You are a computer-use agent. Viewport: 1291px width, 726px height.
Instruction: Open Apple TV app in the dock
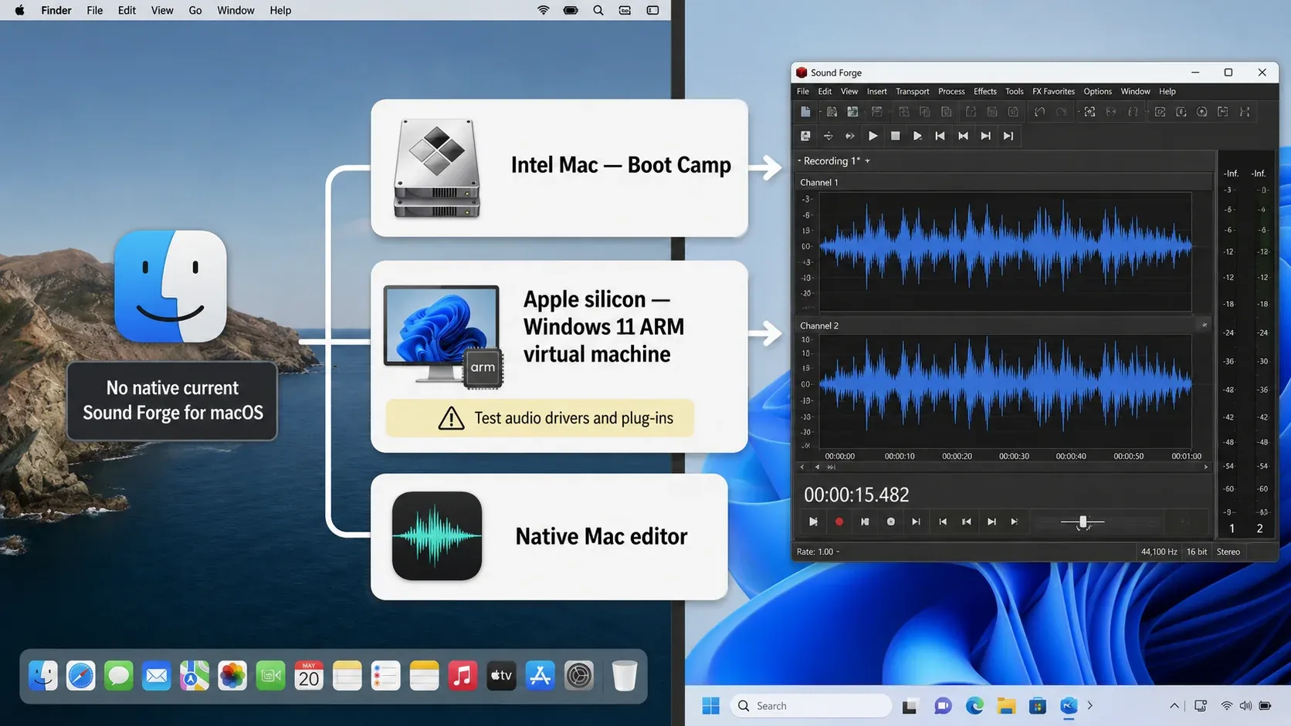[501, 676]
